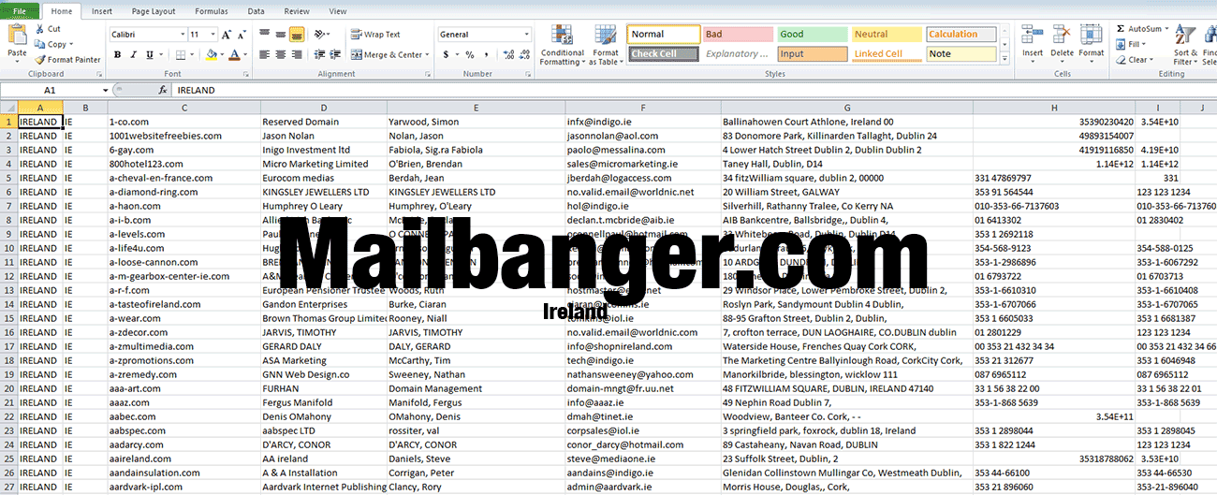Toggle Underline formatting
The height and width of the screenshot is (495, 1217).
tap(150, 55)
